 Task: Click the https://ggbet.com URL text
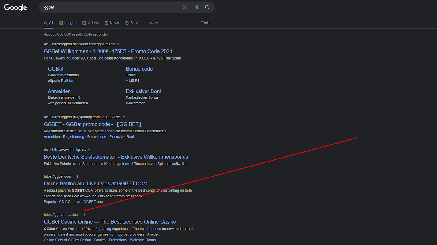pos(57,177)
